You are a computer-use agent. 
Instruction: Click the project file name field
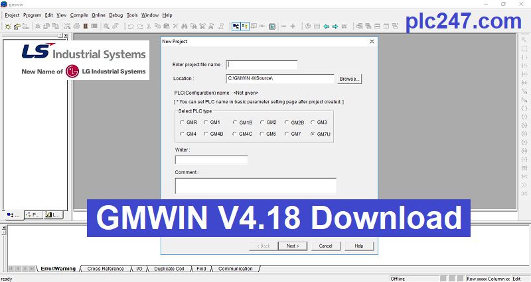coord(262,64)
